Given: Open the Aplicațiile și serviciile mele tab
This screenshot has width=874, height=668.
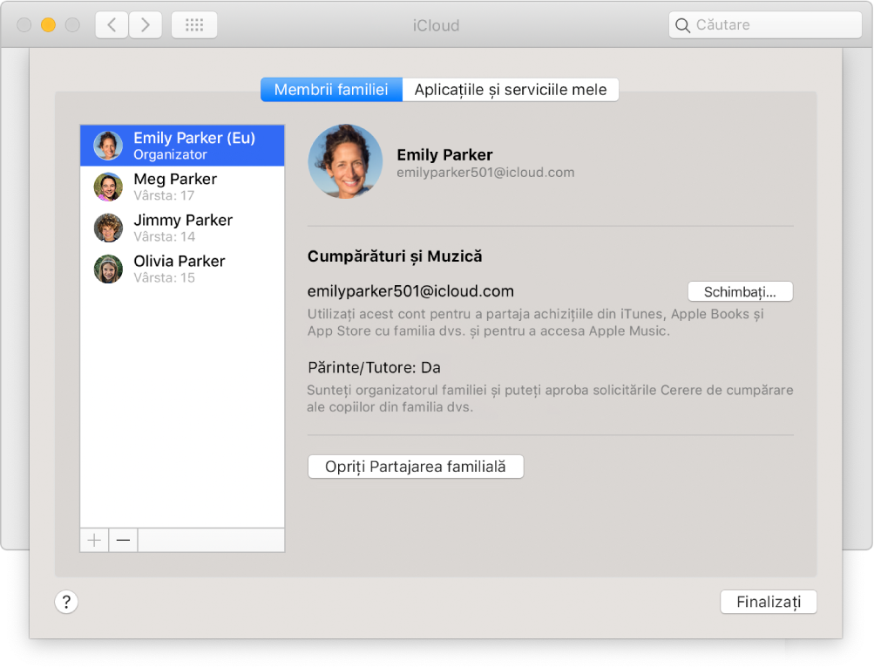Looking at the screenshot, I should pyautogui.click(x=511, y=90).
